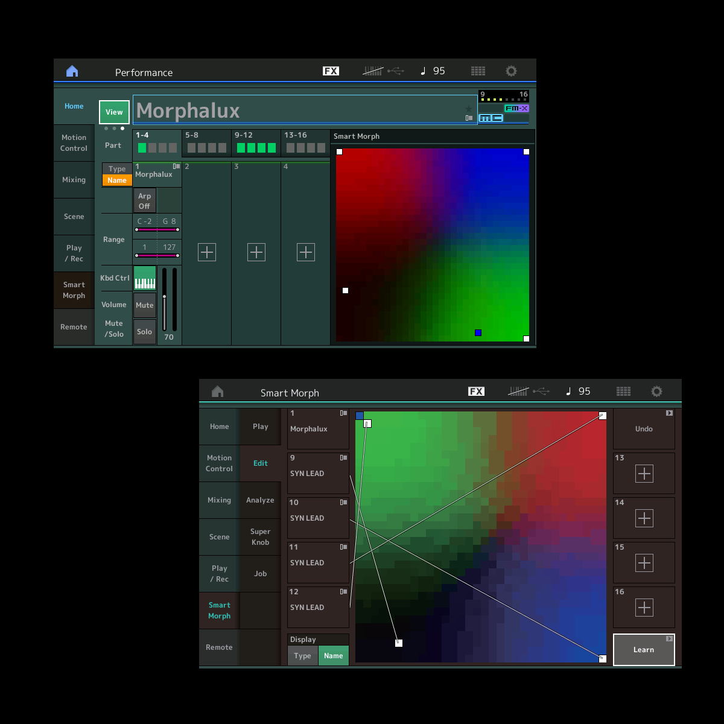Click the Motion Control MC badge
The height and width of the screenshot is (724, 724).
(x=491, y=118)
